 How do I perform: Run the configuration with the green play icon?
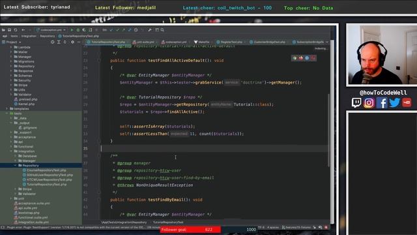pos(72,30)
